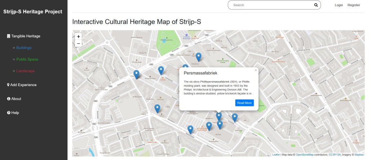Zoom in on the map
This screenshot has height=160, width=369.
[x=79, y=36]
